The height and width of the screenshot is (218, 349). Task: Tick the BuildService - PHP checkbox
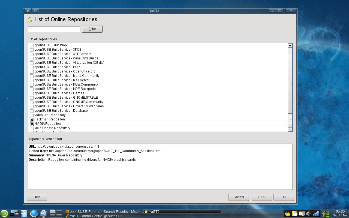[32, 67]
